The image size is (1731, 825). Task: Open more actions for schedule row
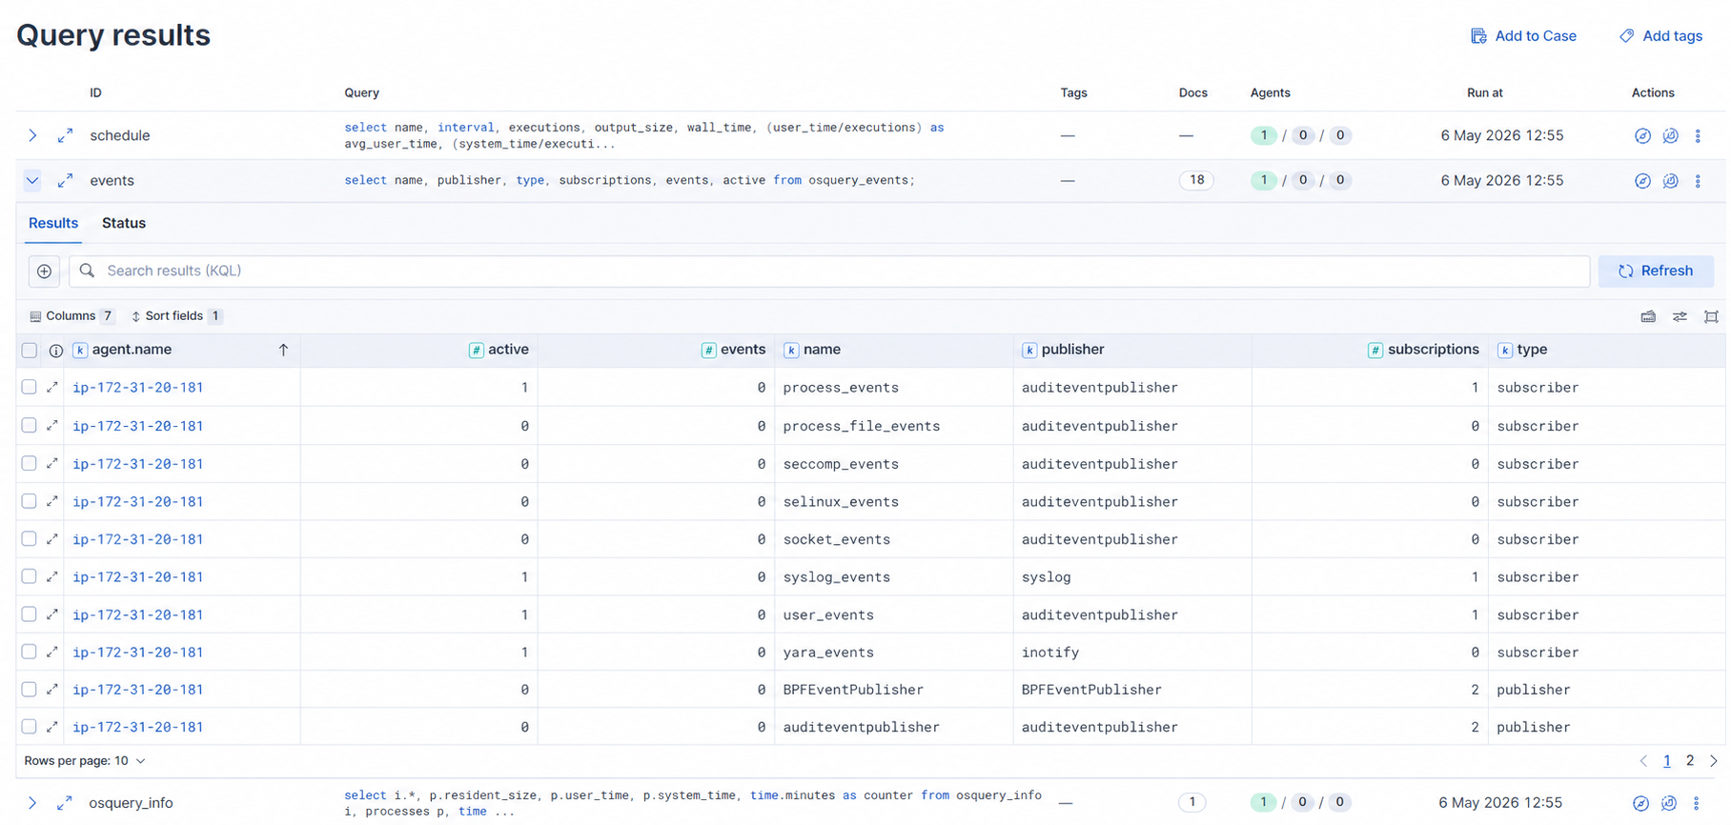pyautogui.click(x=1698, y=135)
